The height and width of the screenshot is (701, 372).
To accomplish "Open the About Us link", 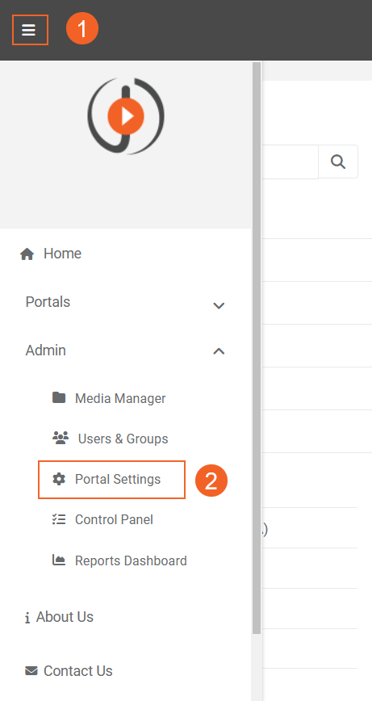I will tap(65, 616).
